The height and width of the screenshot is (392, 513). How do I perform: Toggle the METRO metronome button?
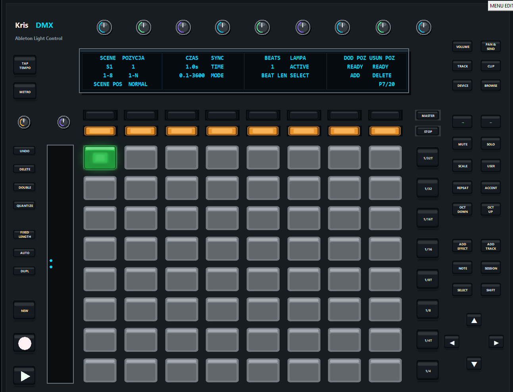(x=25, y=92)
